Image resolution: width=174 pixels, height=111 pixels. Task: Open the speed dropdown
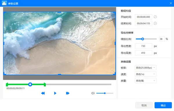coord(146,74)
